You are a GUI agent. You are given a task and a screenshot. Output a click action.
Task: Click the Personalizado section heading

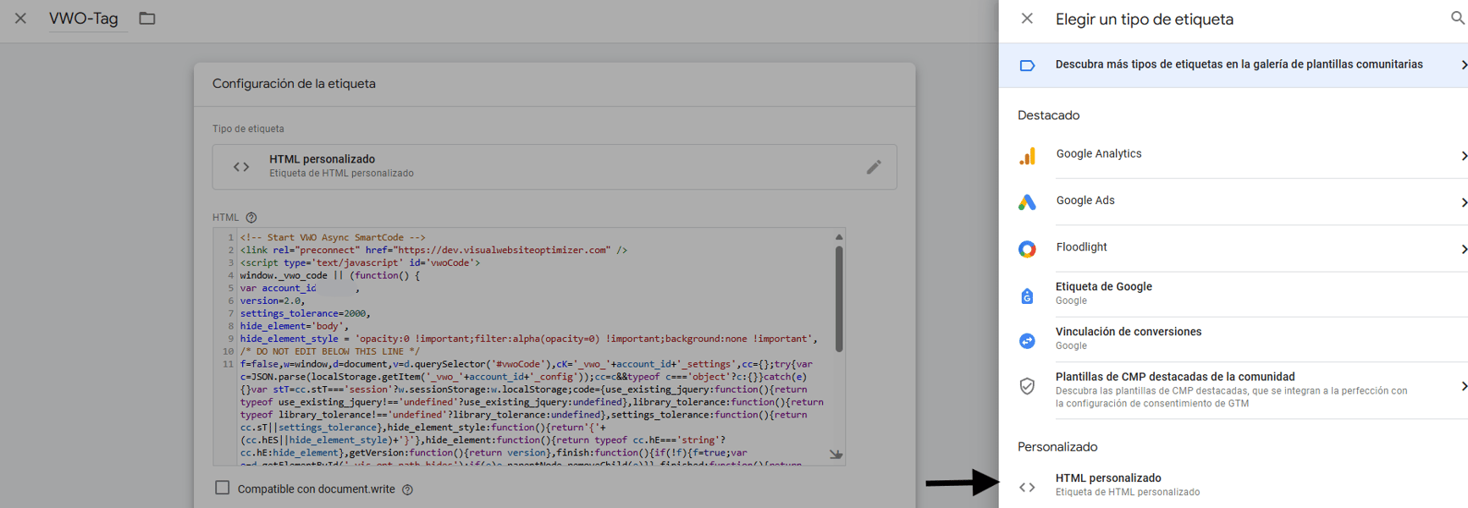point(1057,447)
